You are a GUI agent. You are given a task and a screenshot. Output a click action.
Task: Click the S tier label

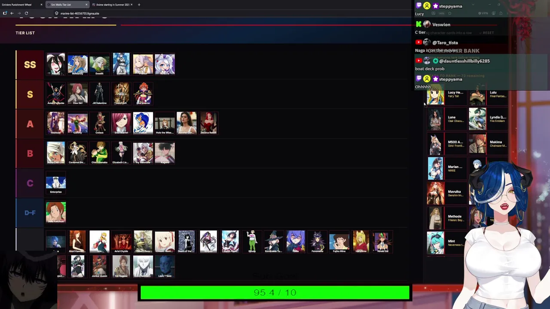click(x=30, y=94)
